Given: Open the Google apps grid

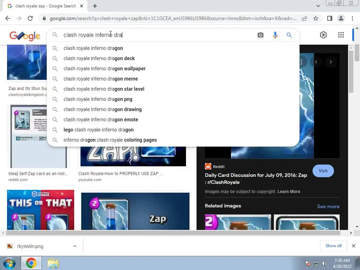Looking at the screenshot, I should coord(341,35).
